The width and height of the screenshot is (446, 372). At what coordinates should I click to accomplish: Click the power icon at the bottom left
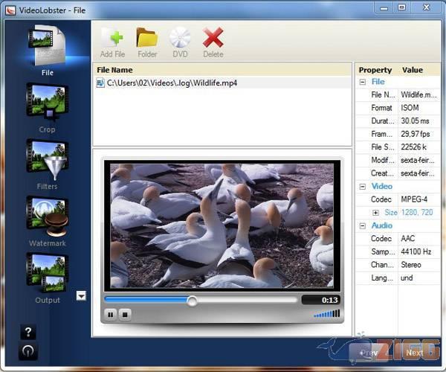[x=28, y=352]
